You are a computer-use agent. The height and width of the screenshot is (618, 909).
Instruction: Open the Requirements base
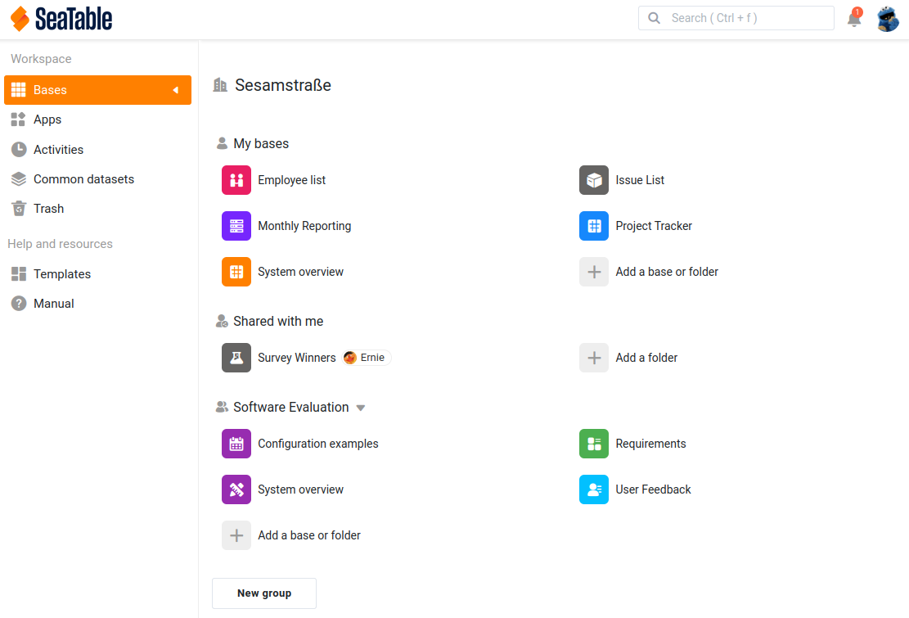651,444
